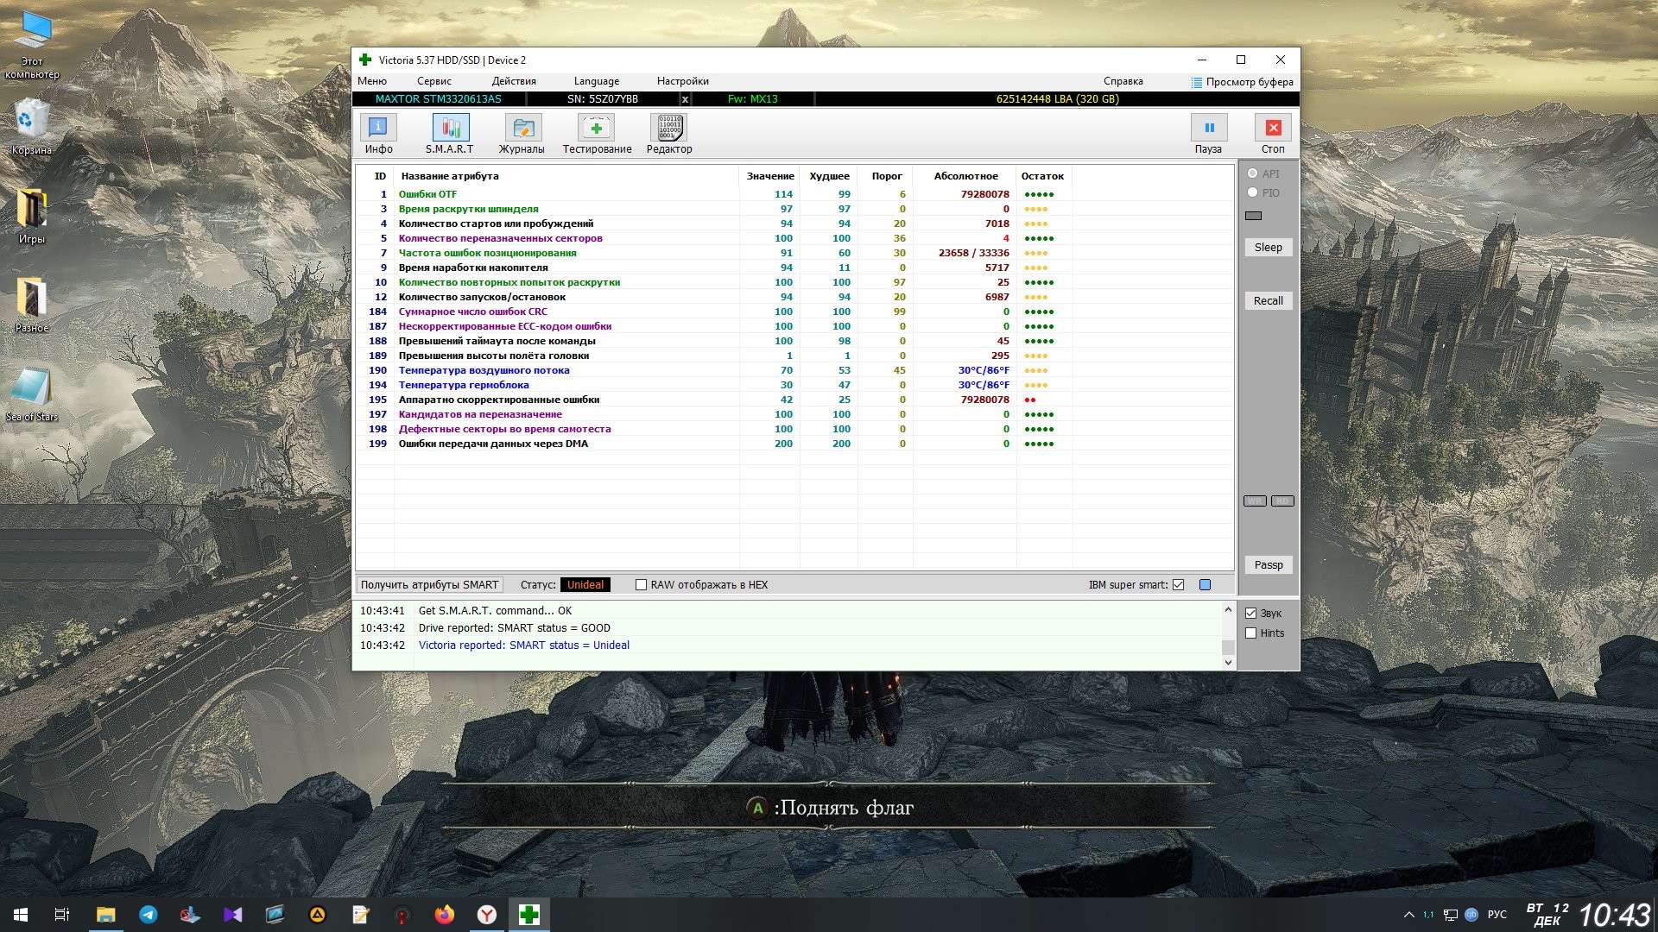
Task: Uncheck the IBM super smart checkbox
Action: click(1178, 585)
